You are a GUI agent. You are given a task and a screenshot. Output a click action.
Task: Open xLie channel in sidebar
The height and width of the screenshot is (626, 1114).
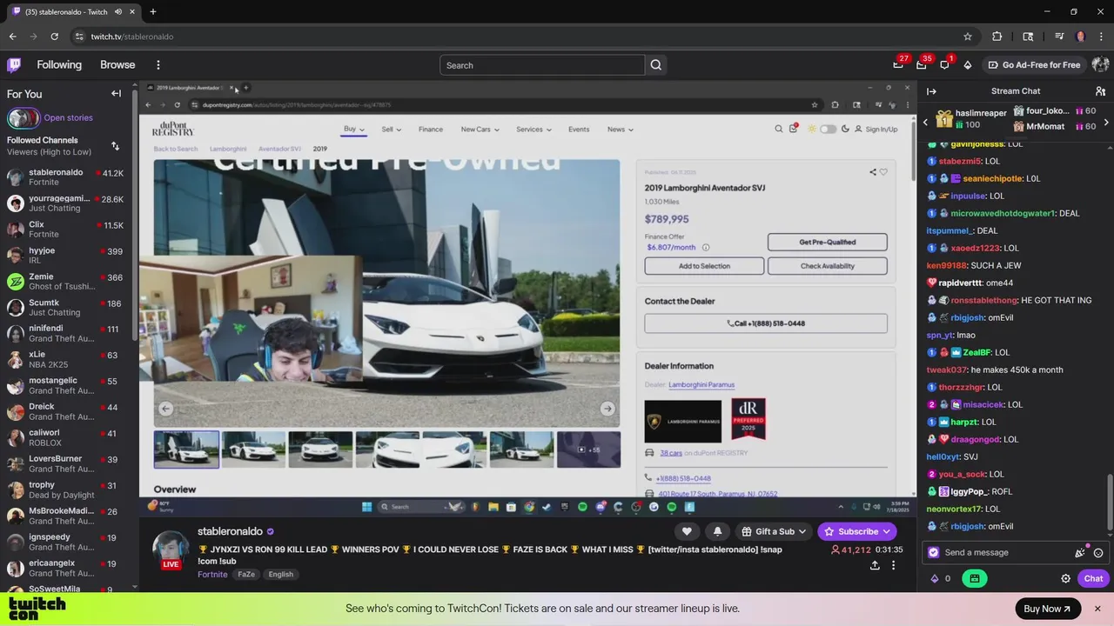tap(66, 360)
